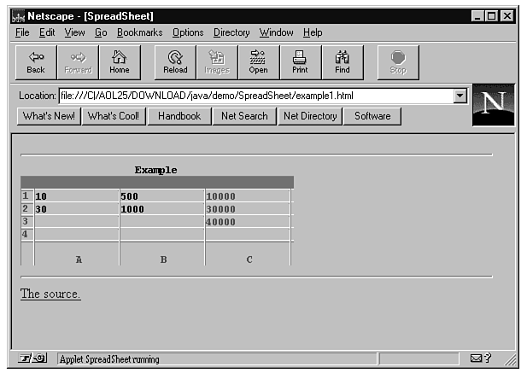Click the Netscape N logo
Image resolution: width=527 pixels, height=373 pixels.
(493, 104)
